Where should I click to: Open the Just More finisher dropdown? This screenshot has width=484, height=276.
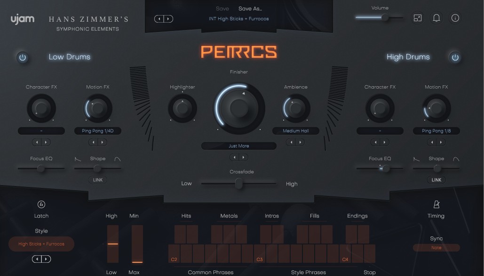point(239,146)
